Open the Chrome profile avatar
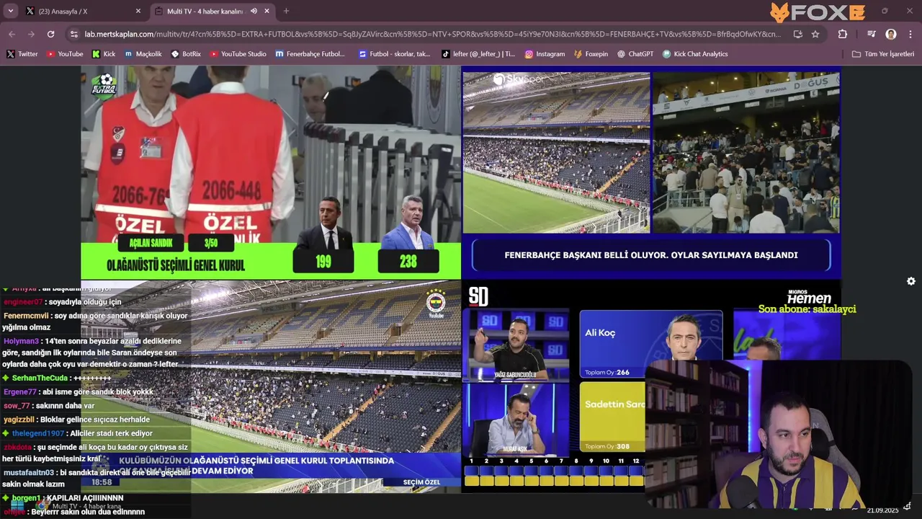 [891, 34]
